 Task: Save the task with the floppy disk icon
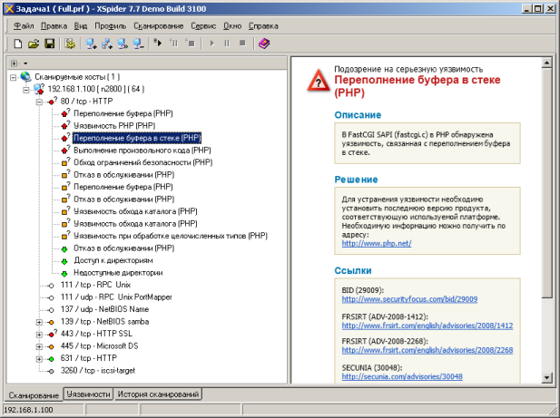(x=49, y=44)
